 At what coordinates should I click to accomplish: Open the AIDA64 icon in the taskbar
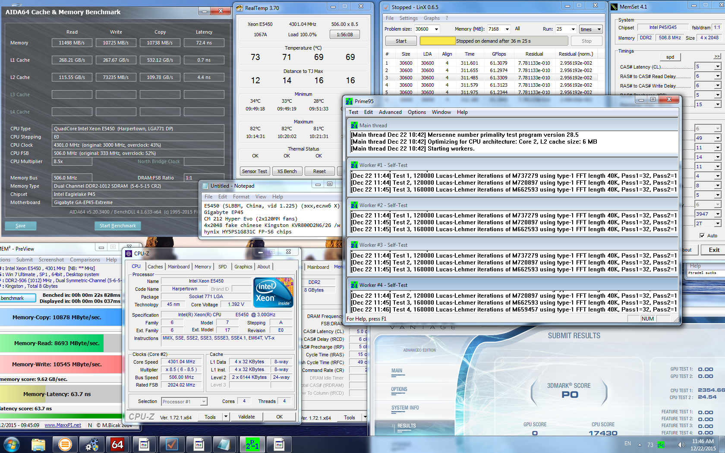118,444
